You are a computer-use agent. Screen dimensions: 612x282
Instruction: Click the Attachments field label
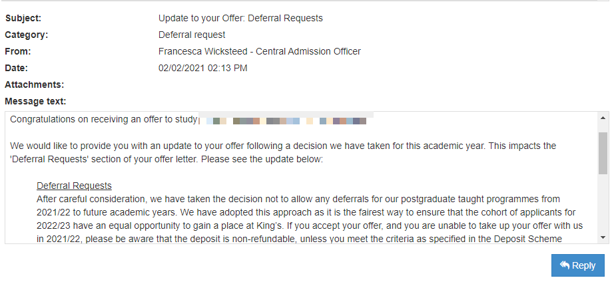34,84
